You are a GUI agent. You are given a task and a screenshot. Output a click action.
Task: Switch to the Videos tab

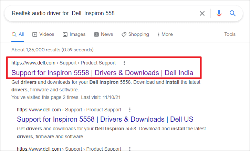pos(43,34)
